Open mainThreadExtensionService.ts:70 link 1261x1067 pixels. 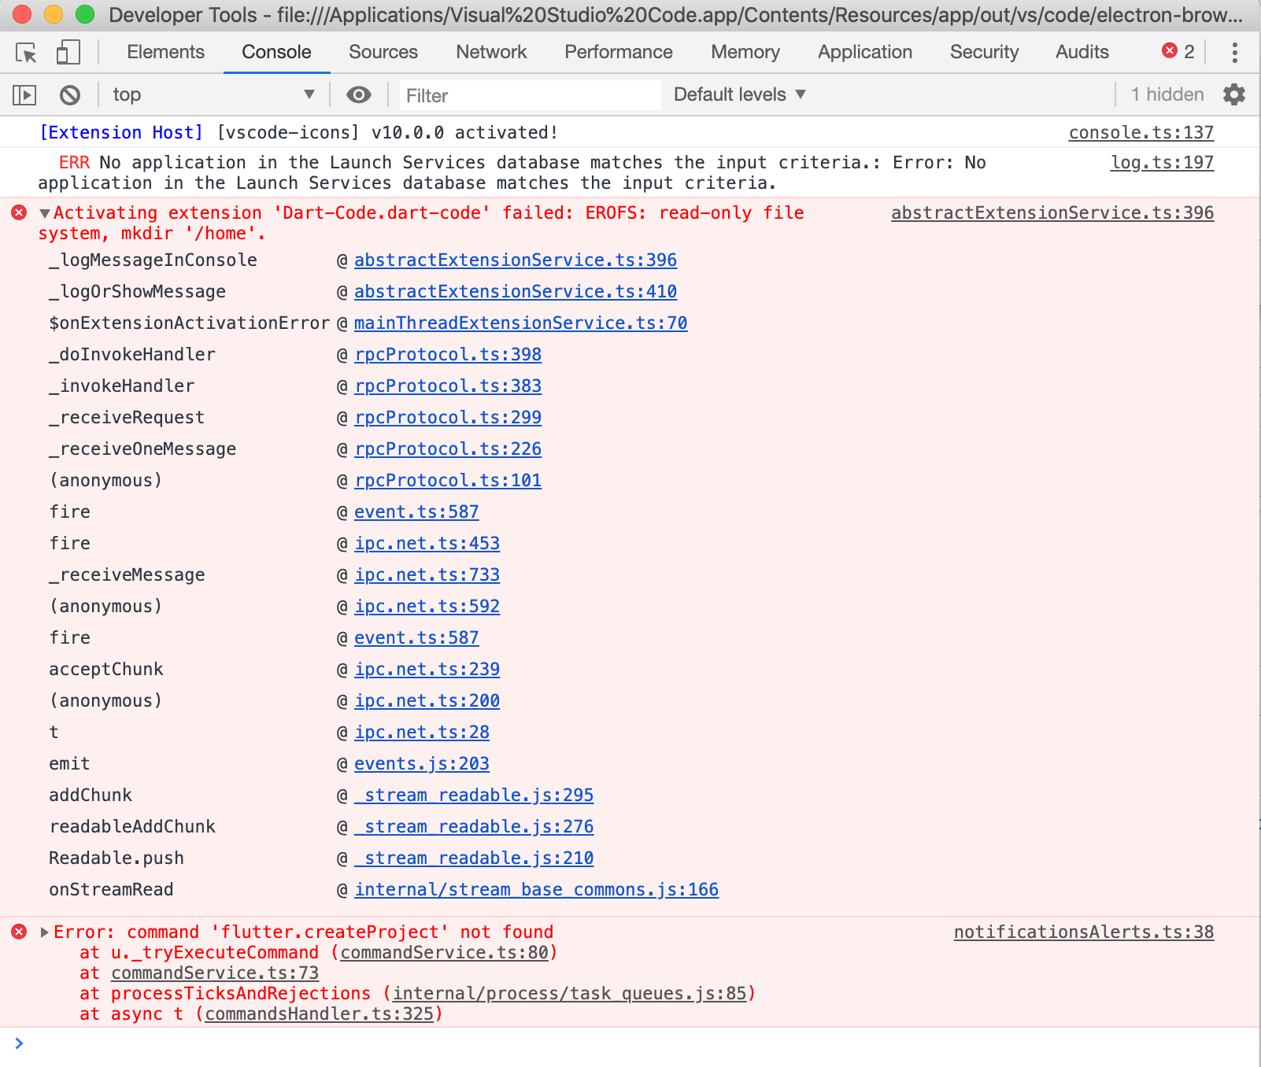click(520, 323)
